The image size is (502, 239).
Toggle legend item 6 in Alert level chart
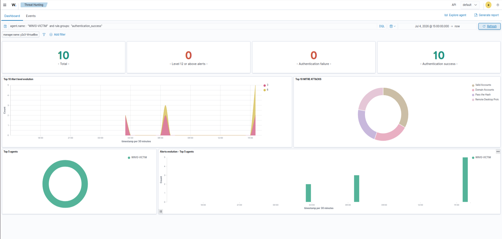click(266, 90)
